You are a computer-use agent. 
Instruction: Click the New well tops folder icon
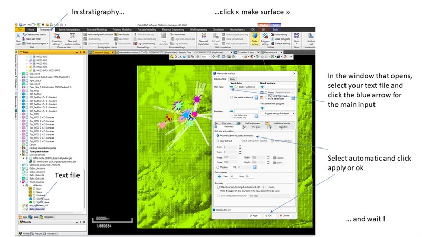point(204,38)
